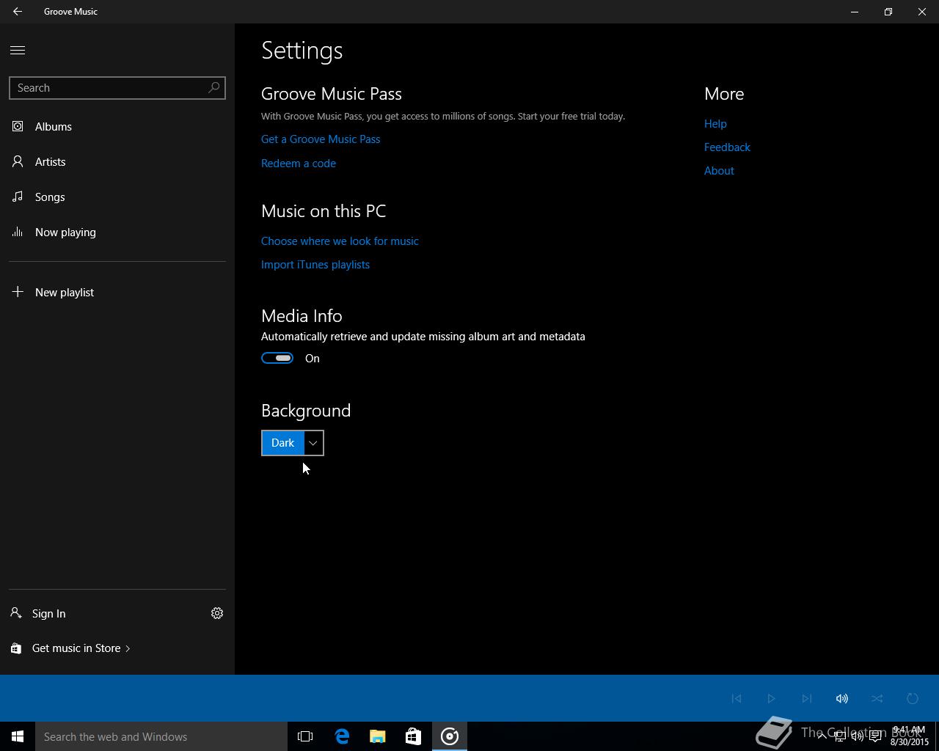The width and height of the screenshot is (939, 751).
Task: Open Choose where we look for music
Action: pyautogui.click(x=340, y=241)
